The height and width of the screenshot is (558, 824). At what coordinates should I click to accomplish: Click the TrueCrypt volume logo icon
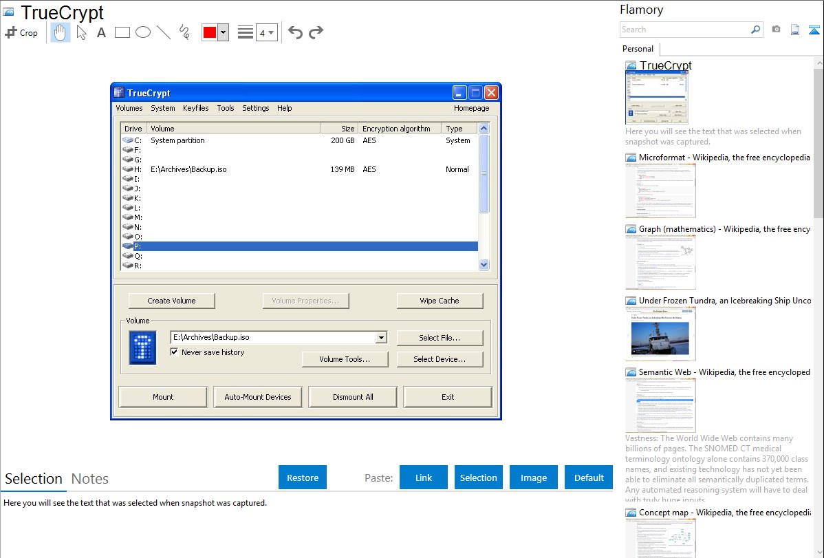tap(142, 347)
